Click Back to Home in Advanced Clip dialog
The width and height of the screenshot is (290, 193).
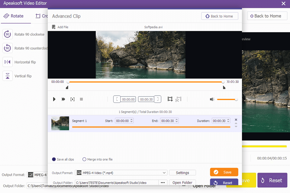pos(220,16)
